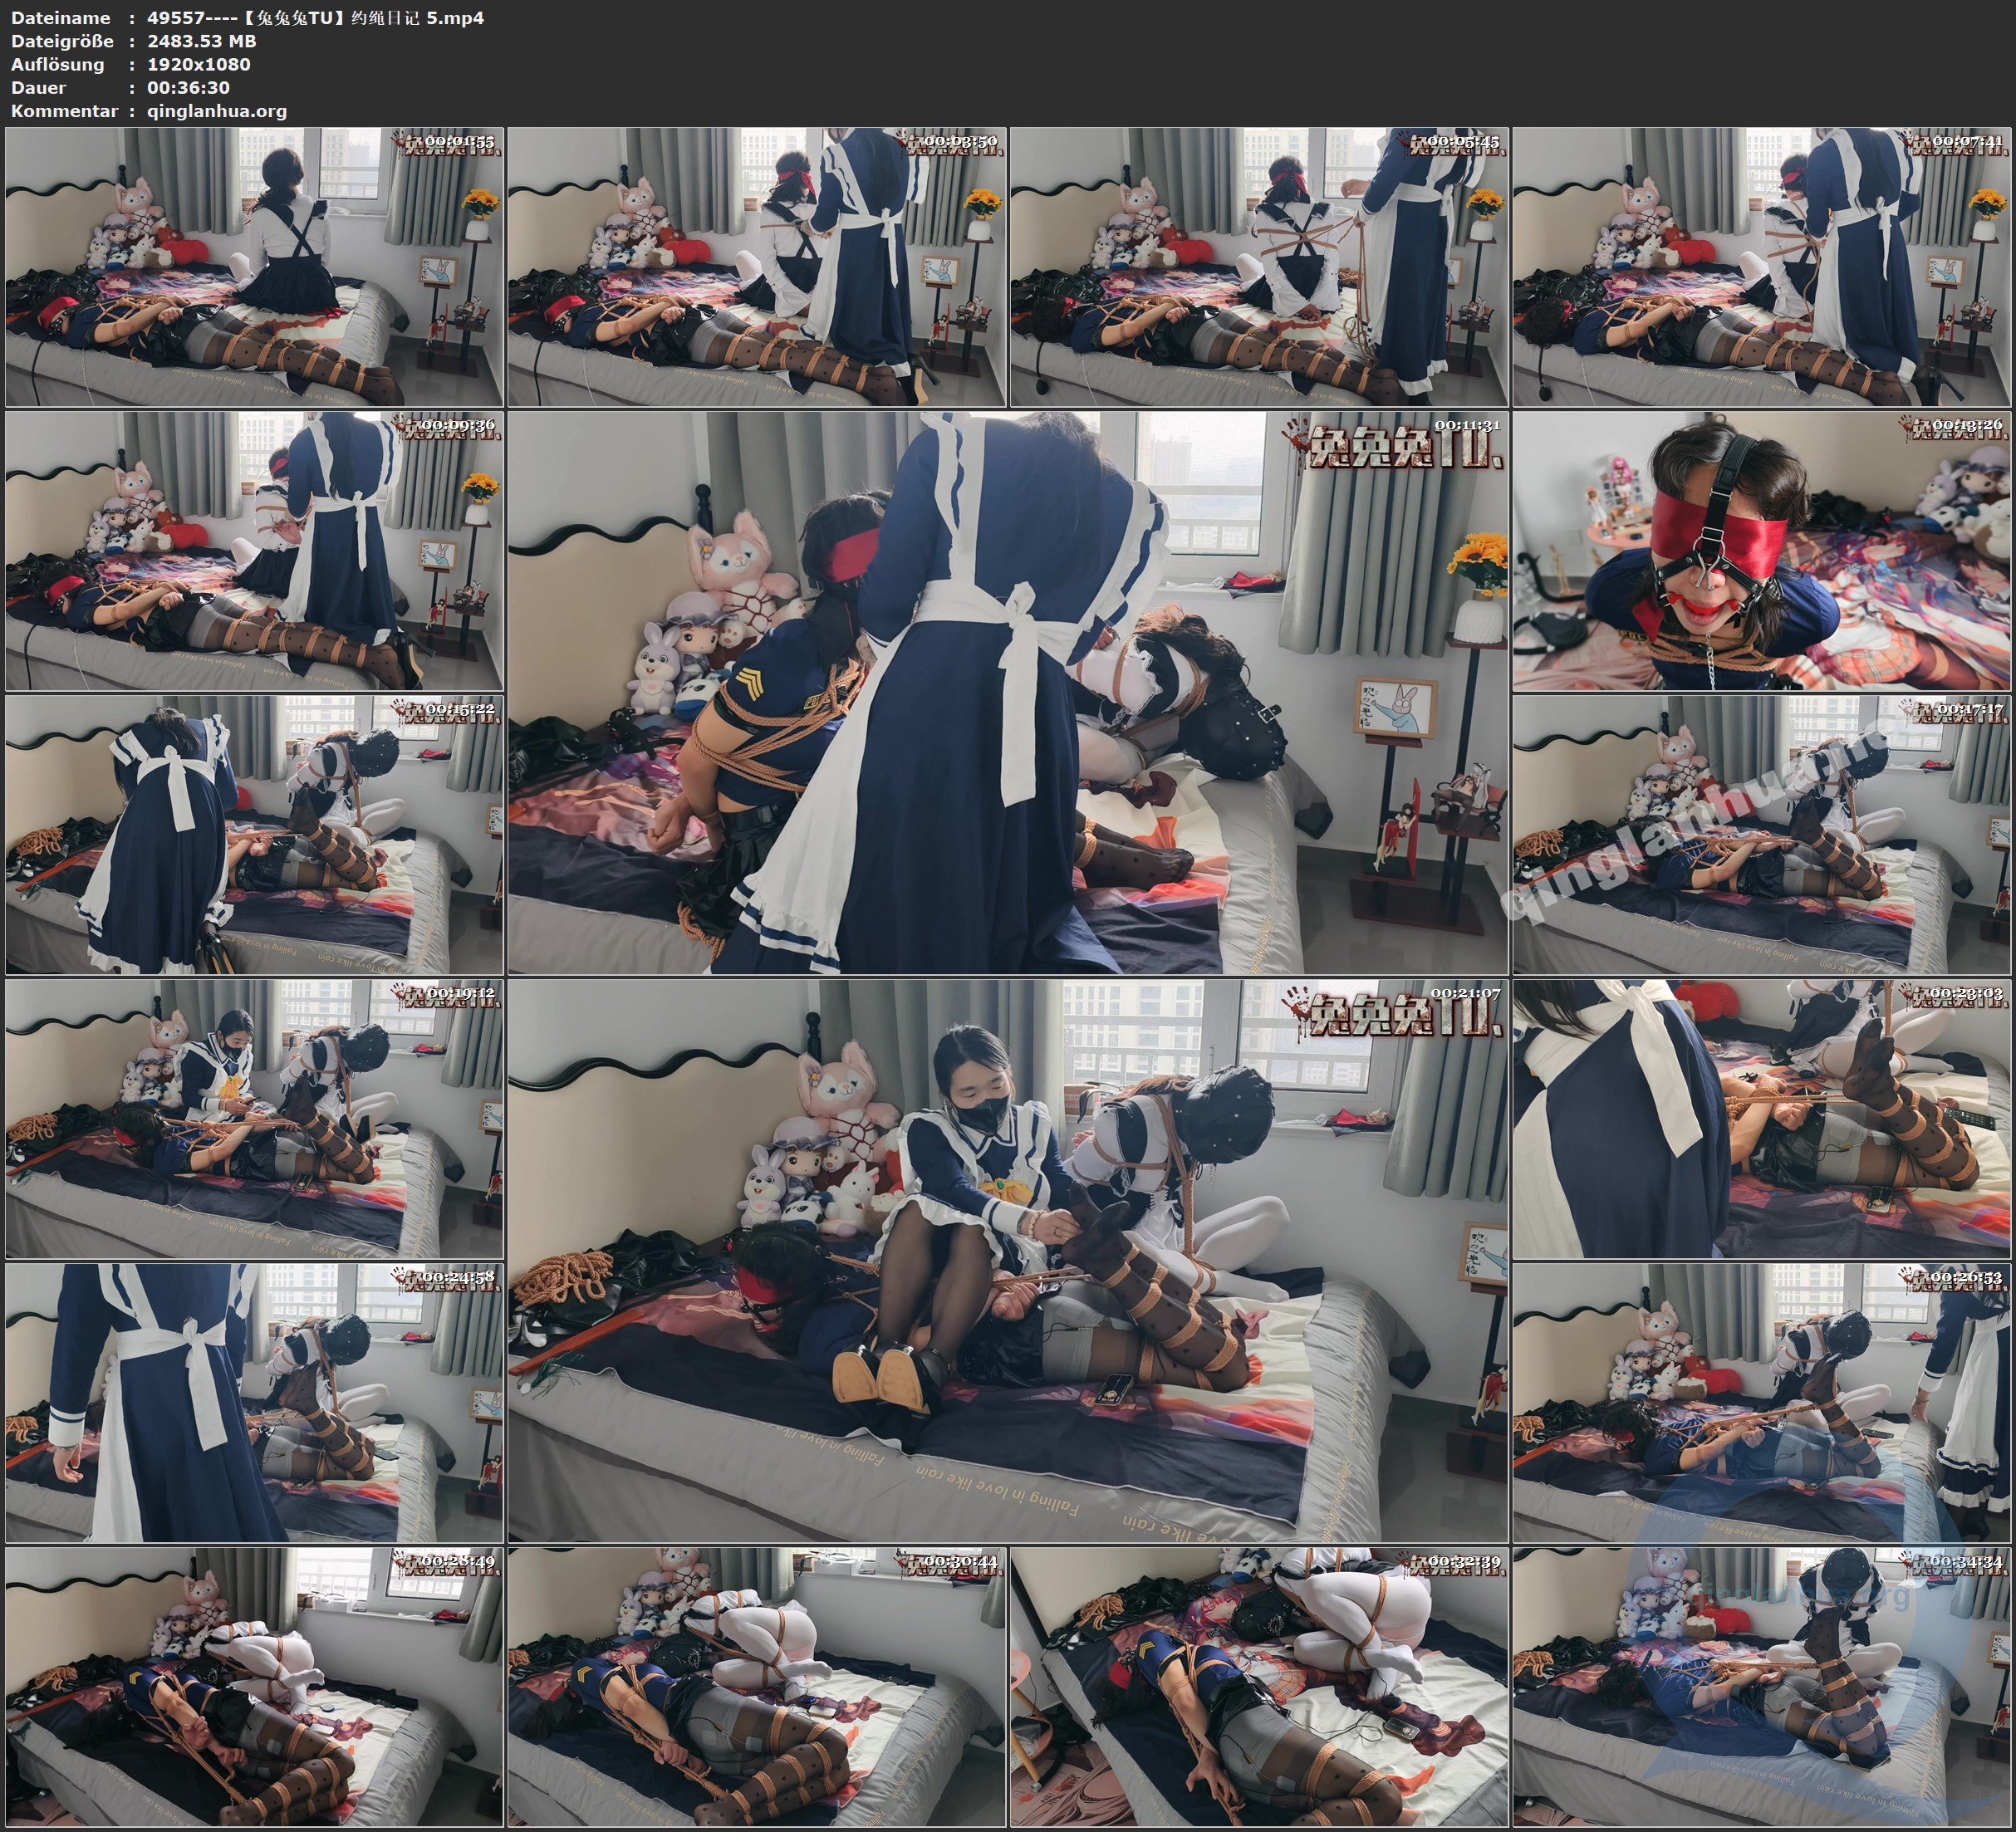This screenshot has width=2016, height=1832.
Task: Open the frame marked 00:07:41
Action: pyautogui.click(x=1760, y=270)
